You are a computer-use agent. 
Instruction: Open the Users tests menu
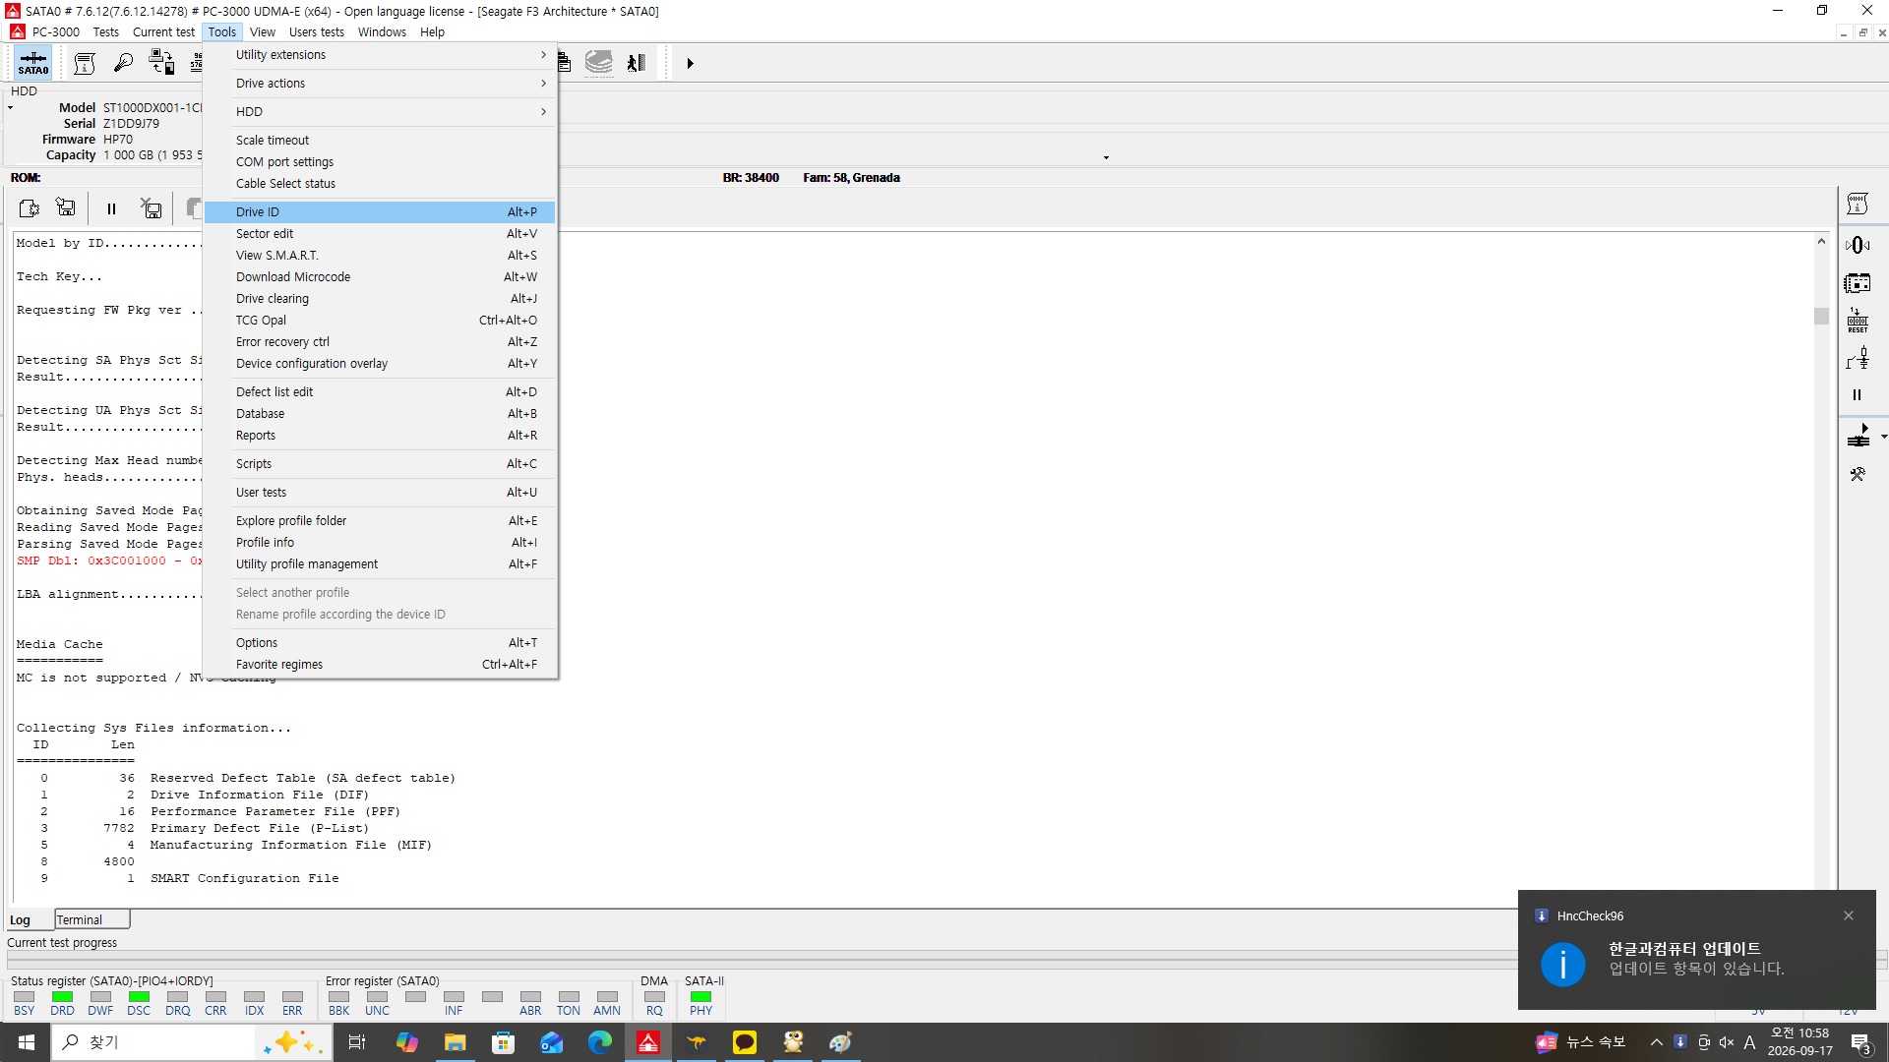316,31
